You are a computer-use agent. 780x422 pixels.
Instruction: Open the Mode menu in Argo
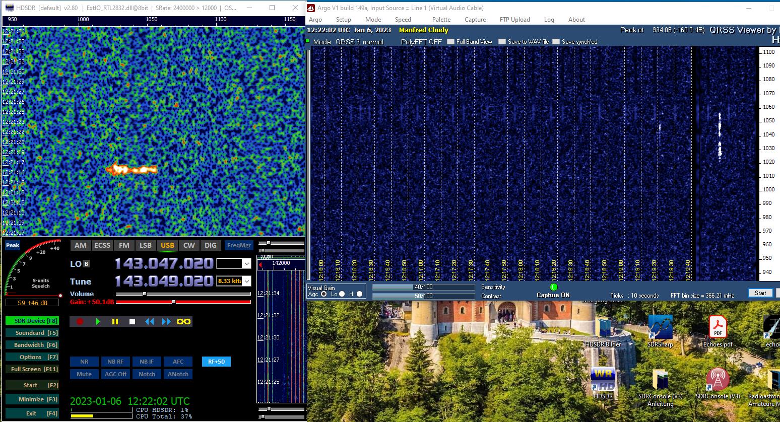373,20
